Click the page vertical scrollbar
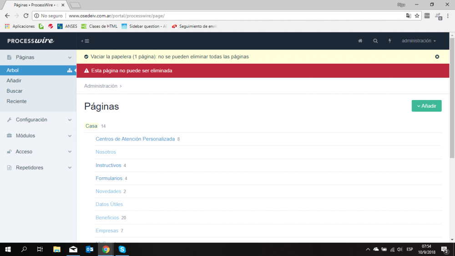The height and width of the screenshot is (256, 455). click(452, 98)
